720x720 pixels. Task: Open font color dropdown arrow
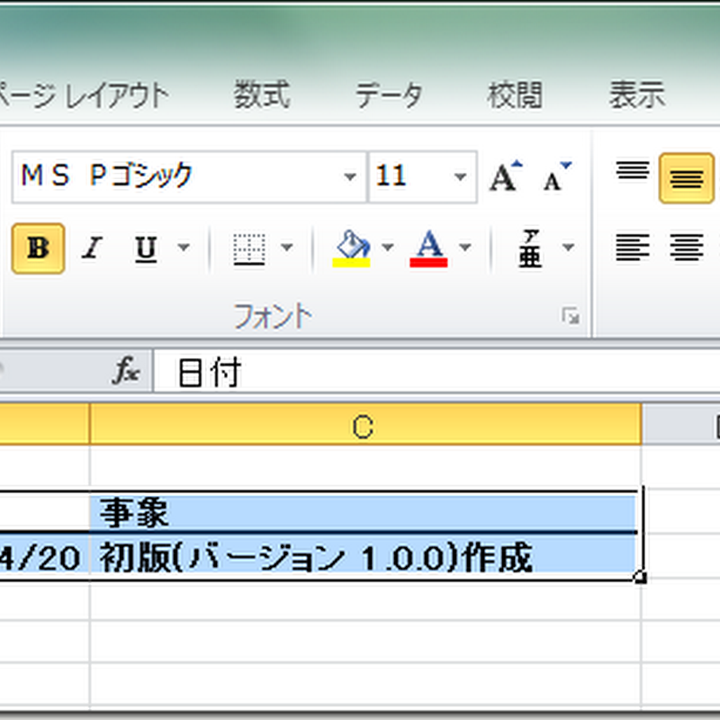point(465,248)
